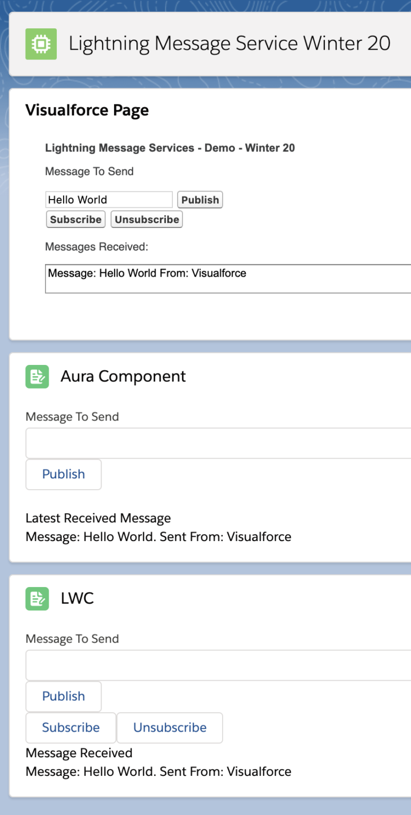Click Unsubscribe in the LWC card

[x=169, y=728]
